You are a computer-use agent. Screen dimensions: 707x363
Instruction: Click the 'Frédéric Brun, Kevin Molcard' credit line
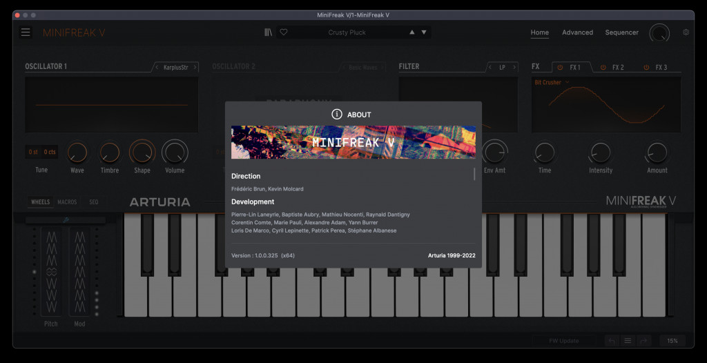point(267,189)
